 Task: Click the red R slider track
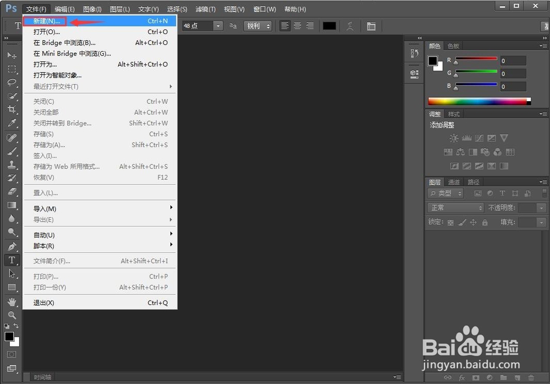click(476, 59)
